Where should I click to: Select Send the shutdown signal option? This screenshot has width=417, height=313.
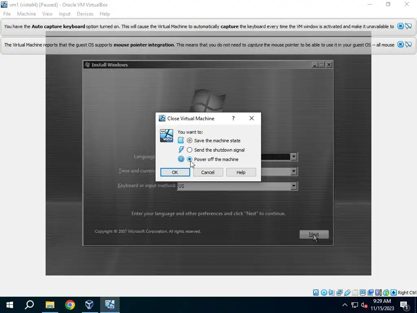pyautogui.click(x=189, y=150)
